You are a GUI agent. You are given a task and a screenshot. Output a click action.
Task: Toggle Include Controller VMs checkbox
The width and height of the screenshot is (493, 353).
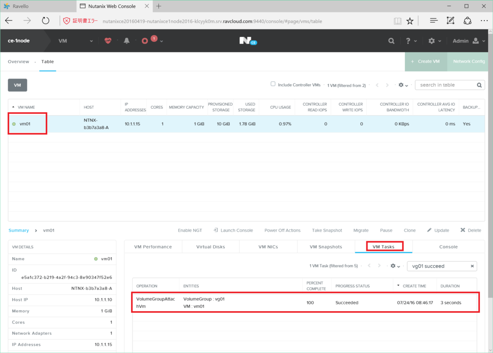tap(273, 84)
